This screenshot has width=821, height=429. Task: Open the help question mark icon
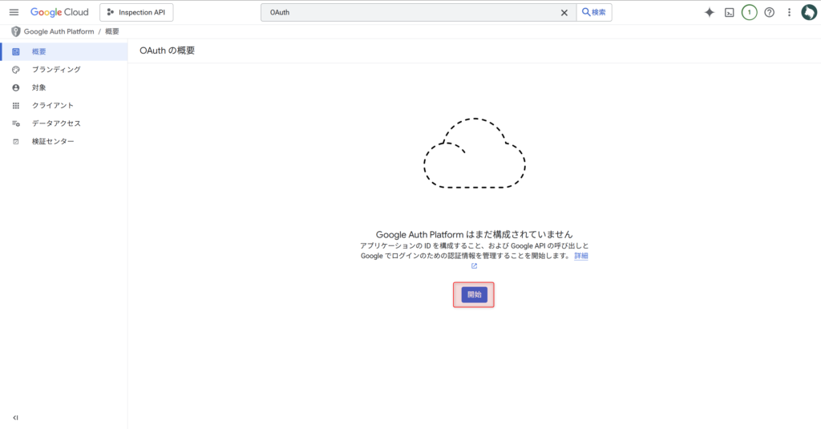(770, 12)
